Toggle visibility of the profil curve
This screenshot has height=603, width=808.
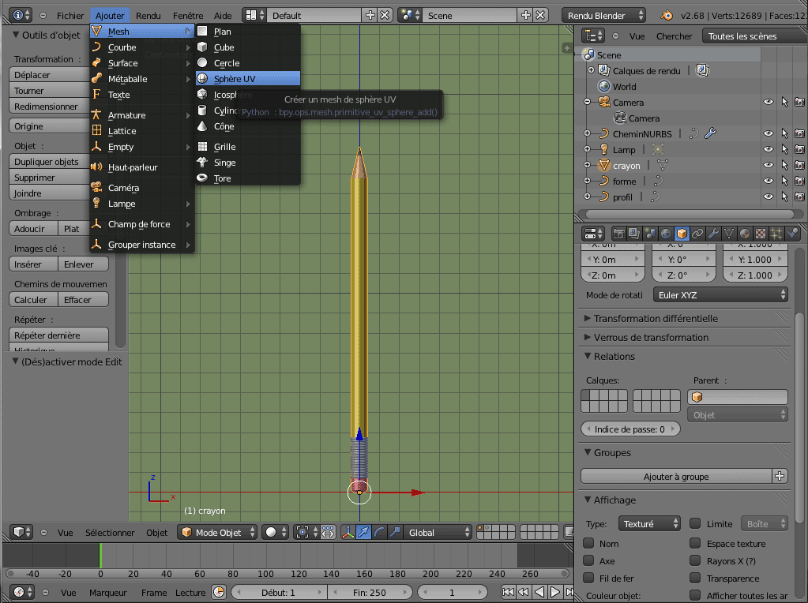(769, 197)
